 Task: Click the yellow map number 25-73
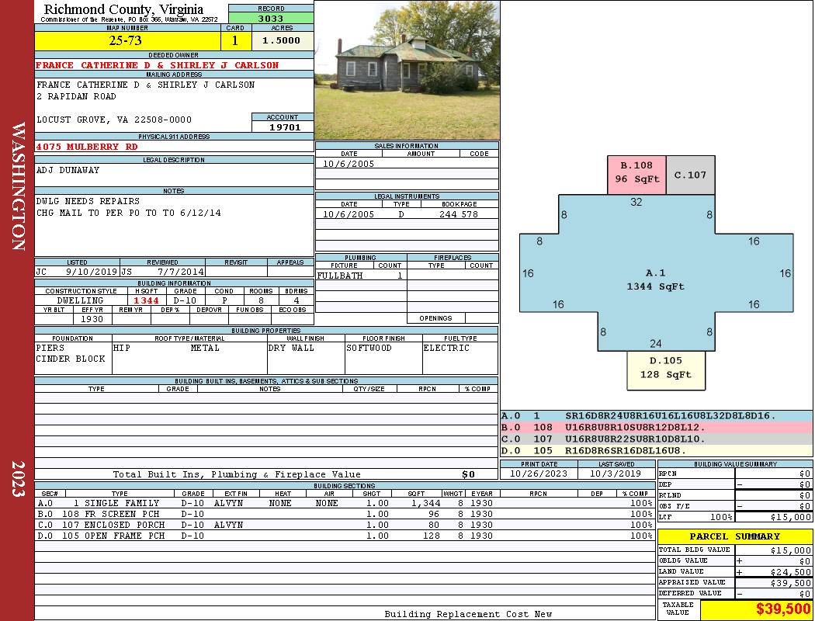(x=126, y=40)
